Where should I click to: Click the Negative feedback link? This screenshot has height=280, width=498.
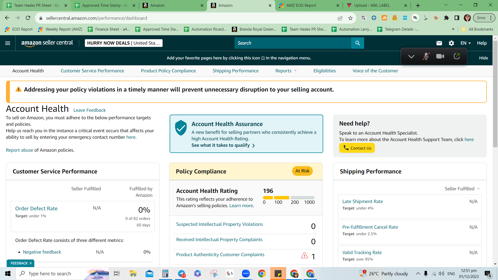(x=42, y=252)
